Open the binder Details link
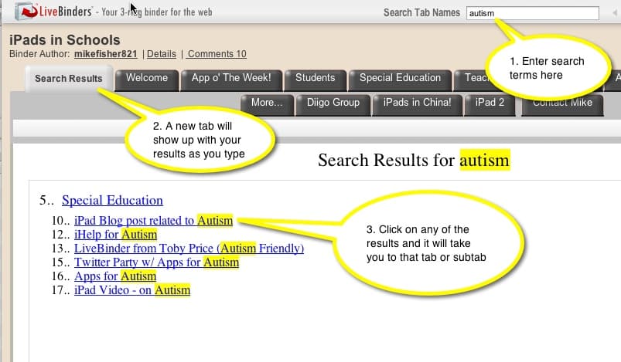The width and height of the screenshot is (621, 362). (x=162, y=54)
